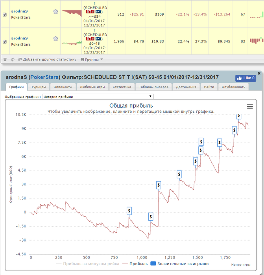264x275 pixels.
Task: Click the dollar marker near game 880
Action: [x=129, y=211]
